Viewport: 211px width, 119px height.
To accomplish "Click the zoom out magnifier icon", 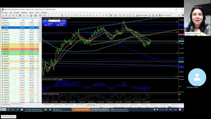I will 16,16.
